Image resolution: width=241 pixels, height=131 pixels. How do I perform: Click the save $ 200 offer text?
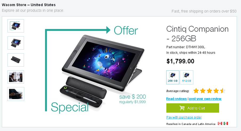tap(132, 97)
